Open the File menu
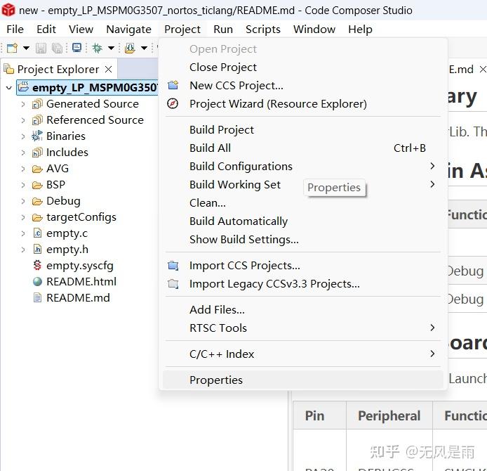The height and width of the screenshot is (471, 487). [15, 30]
